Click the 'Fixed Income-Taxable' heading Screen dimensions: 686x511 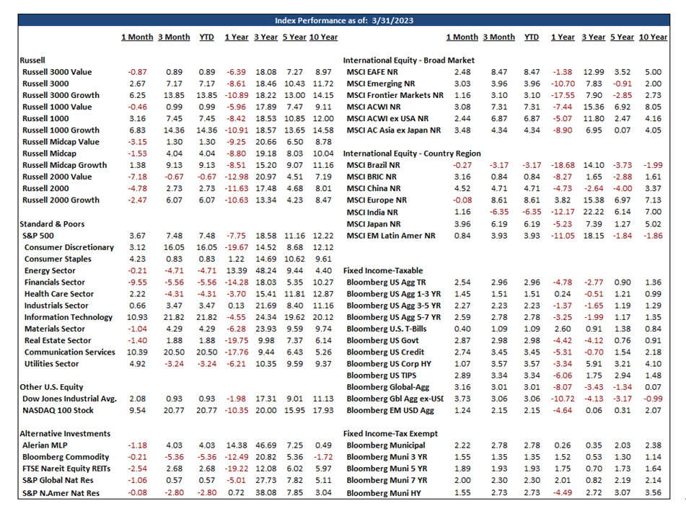point(383,270)
